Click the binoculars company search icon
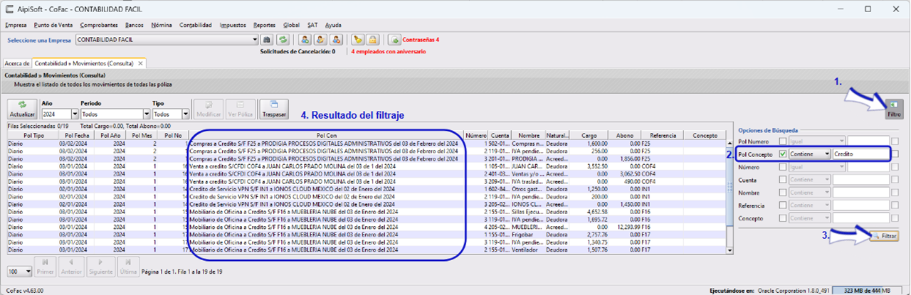Screen dimensions: 911x295 coord(268,40)
